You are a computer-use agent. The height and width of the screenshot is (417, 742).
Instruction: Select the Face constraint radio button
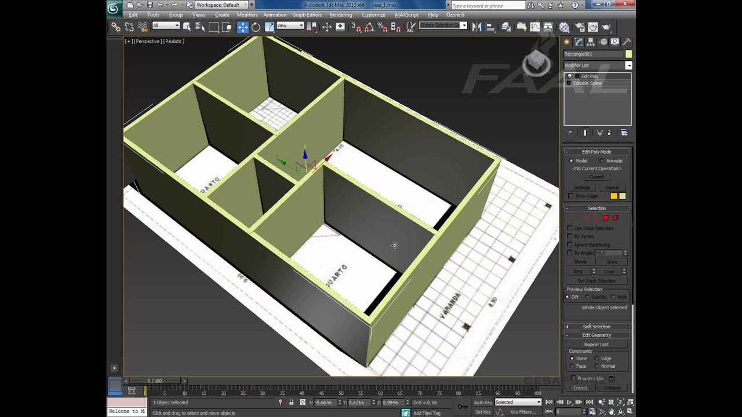tap(572, 366)
